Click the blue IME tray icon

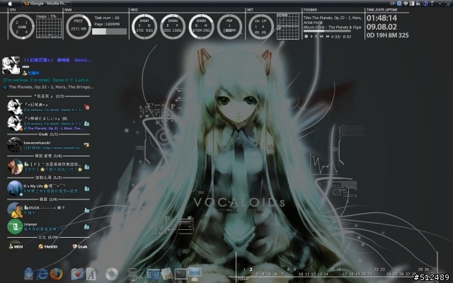pyautogui.click(x=399, y=4)
